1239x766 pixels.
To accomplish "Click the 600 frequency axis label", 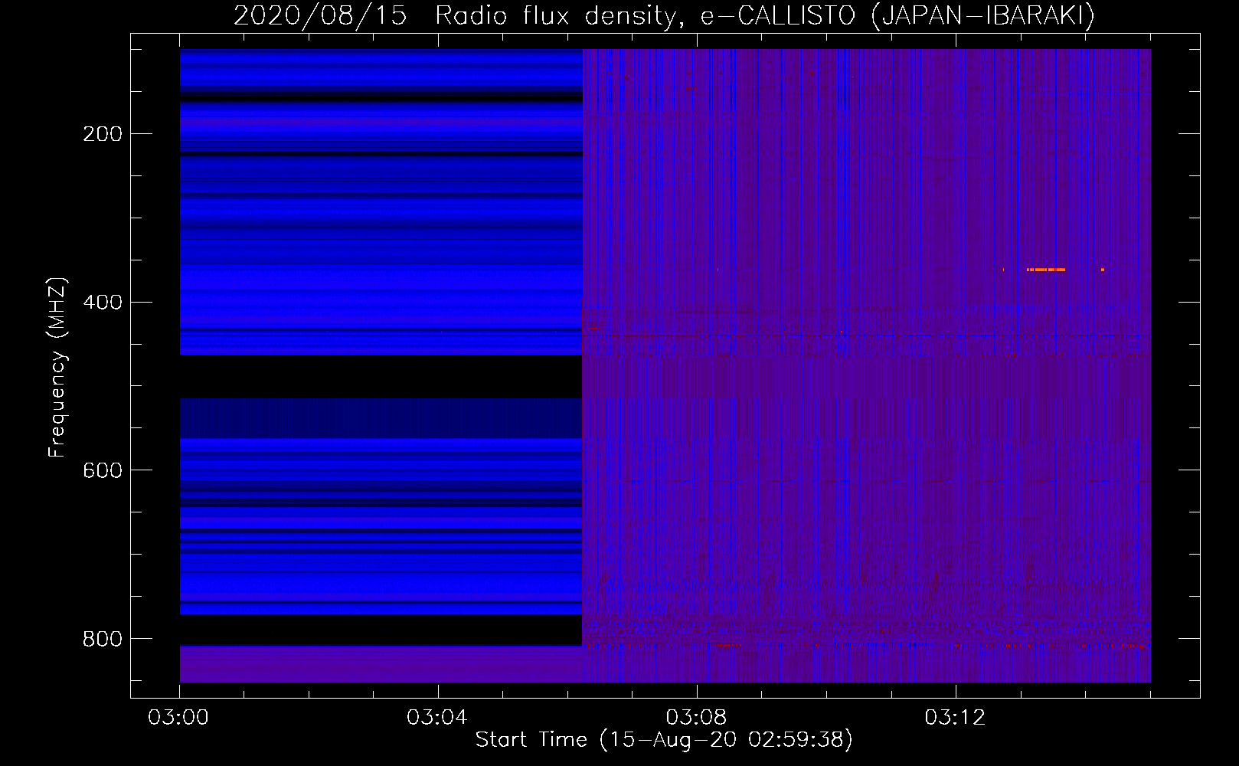I will 103,470.
